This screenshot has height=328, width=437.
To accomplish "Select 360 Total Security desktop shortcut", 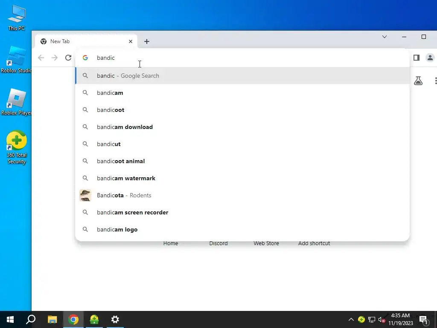I will (17, 147).
